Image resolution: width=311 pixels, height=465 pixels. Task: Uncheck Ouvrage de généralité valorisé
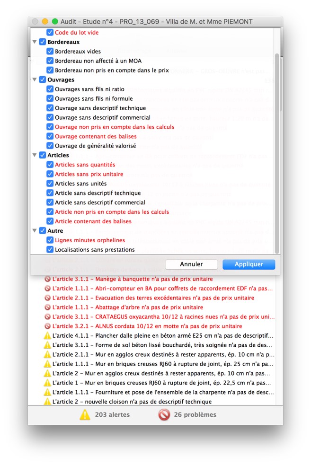[50, 146]
